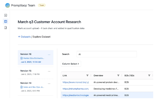Click the March q3 Customer Account Research title
This screenshot has width=157, height=102.
click(x=49, y=22)
